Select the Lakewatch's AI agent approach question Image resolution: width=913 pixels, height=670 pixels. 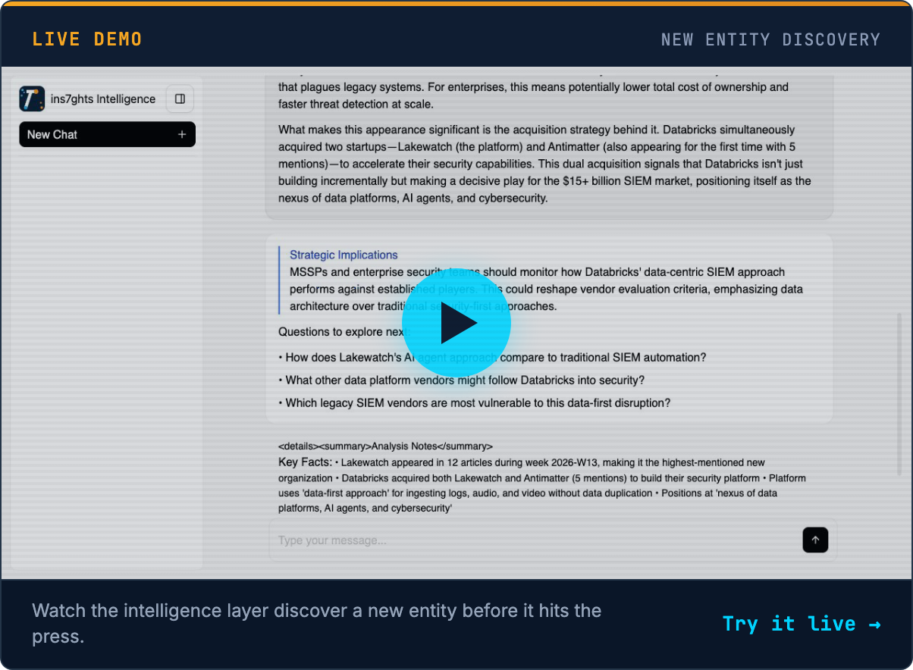click(492, 357)
